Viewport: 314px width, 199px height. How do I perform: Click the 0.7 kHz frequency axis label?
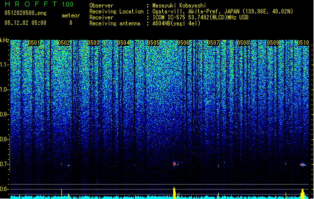[4, 164]
